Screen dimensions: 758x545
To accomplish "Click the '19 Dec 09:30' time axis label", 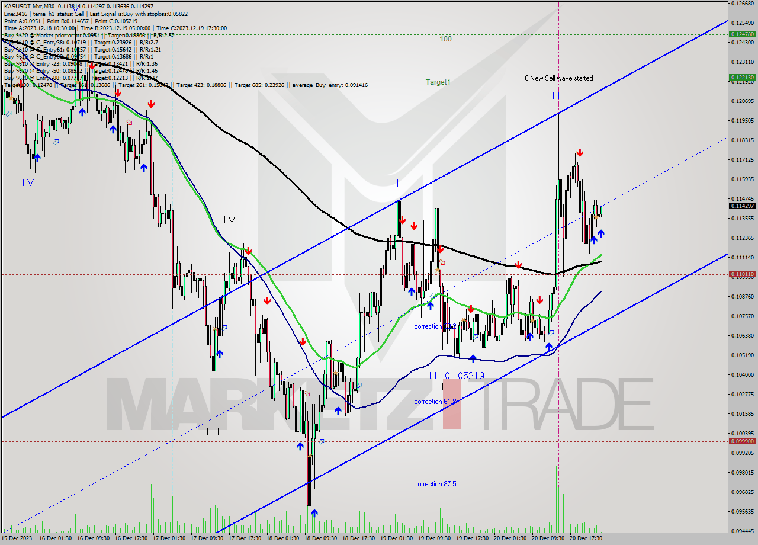I will pyautogui.click(x=436, y=538).
